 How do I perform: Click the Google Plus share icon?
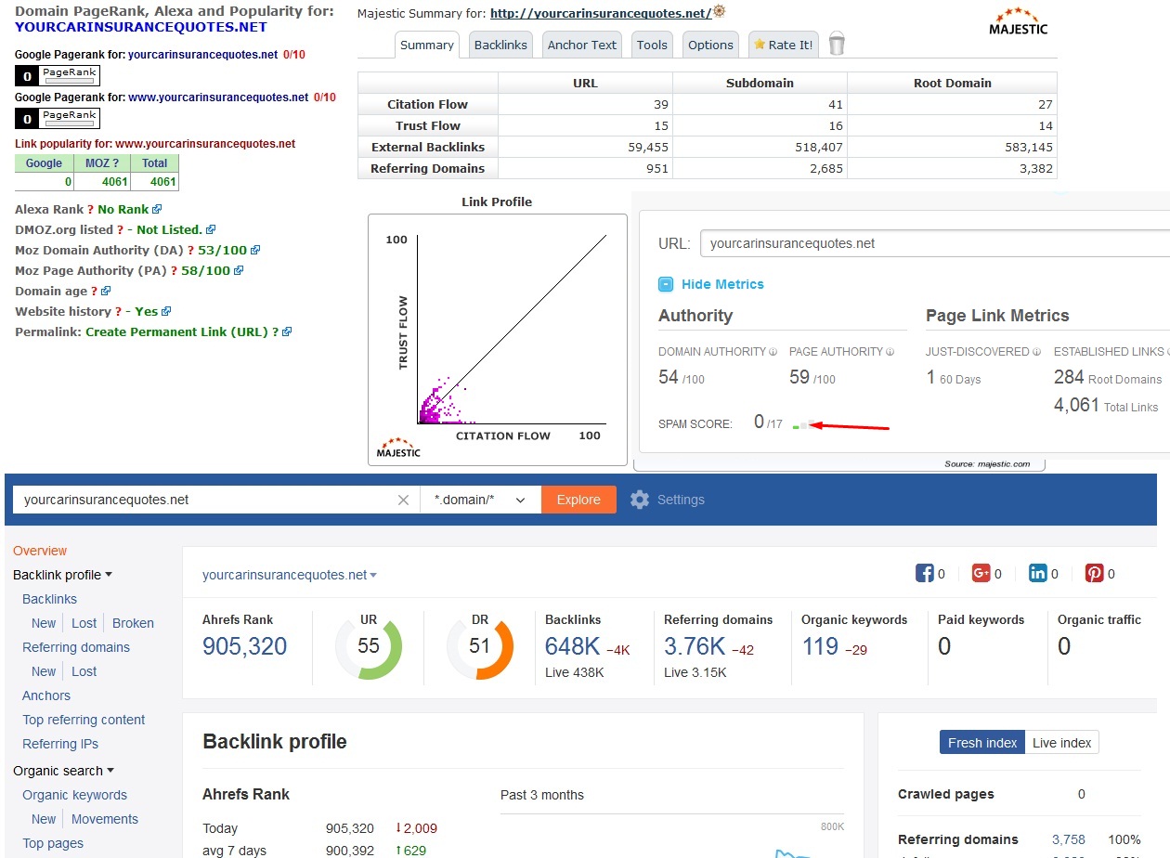981,573
